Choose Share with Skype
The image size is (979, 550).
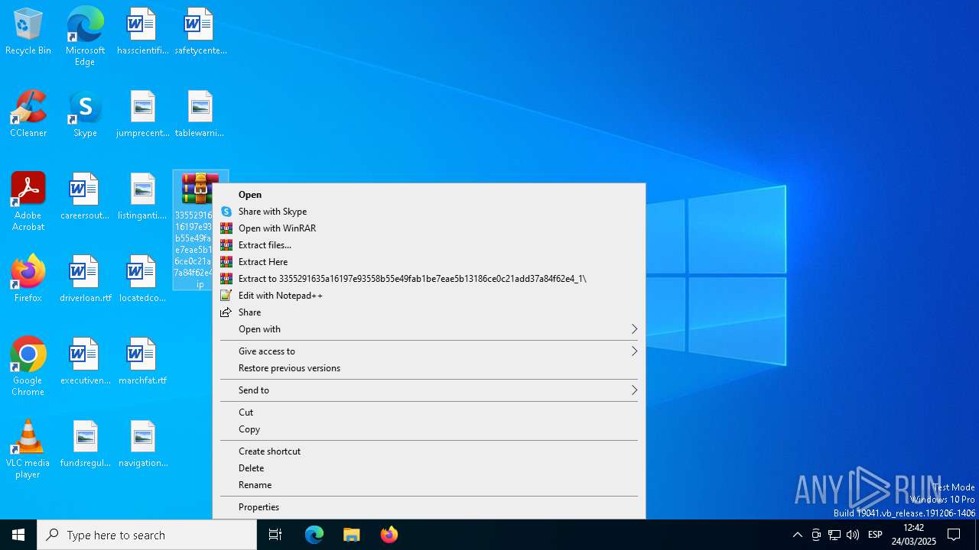point(429,212)
